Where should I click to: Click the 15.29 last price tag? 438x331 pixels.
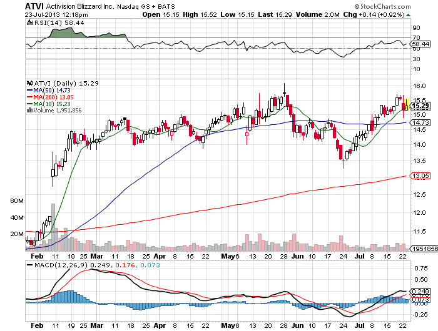click(x=420, y=106)
